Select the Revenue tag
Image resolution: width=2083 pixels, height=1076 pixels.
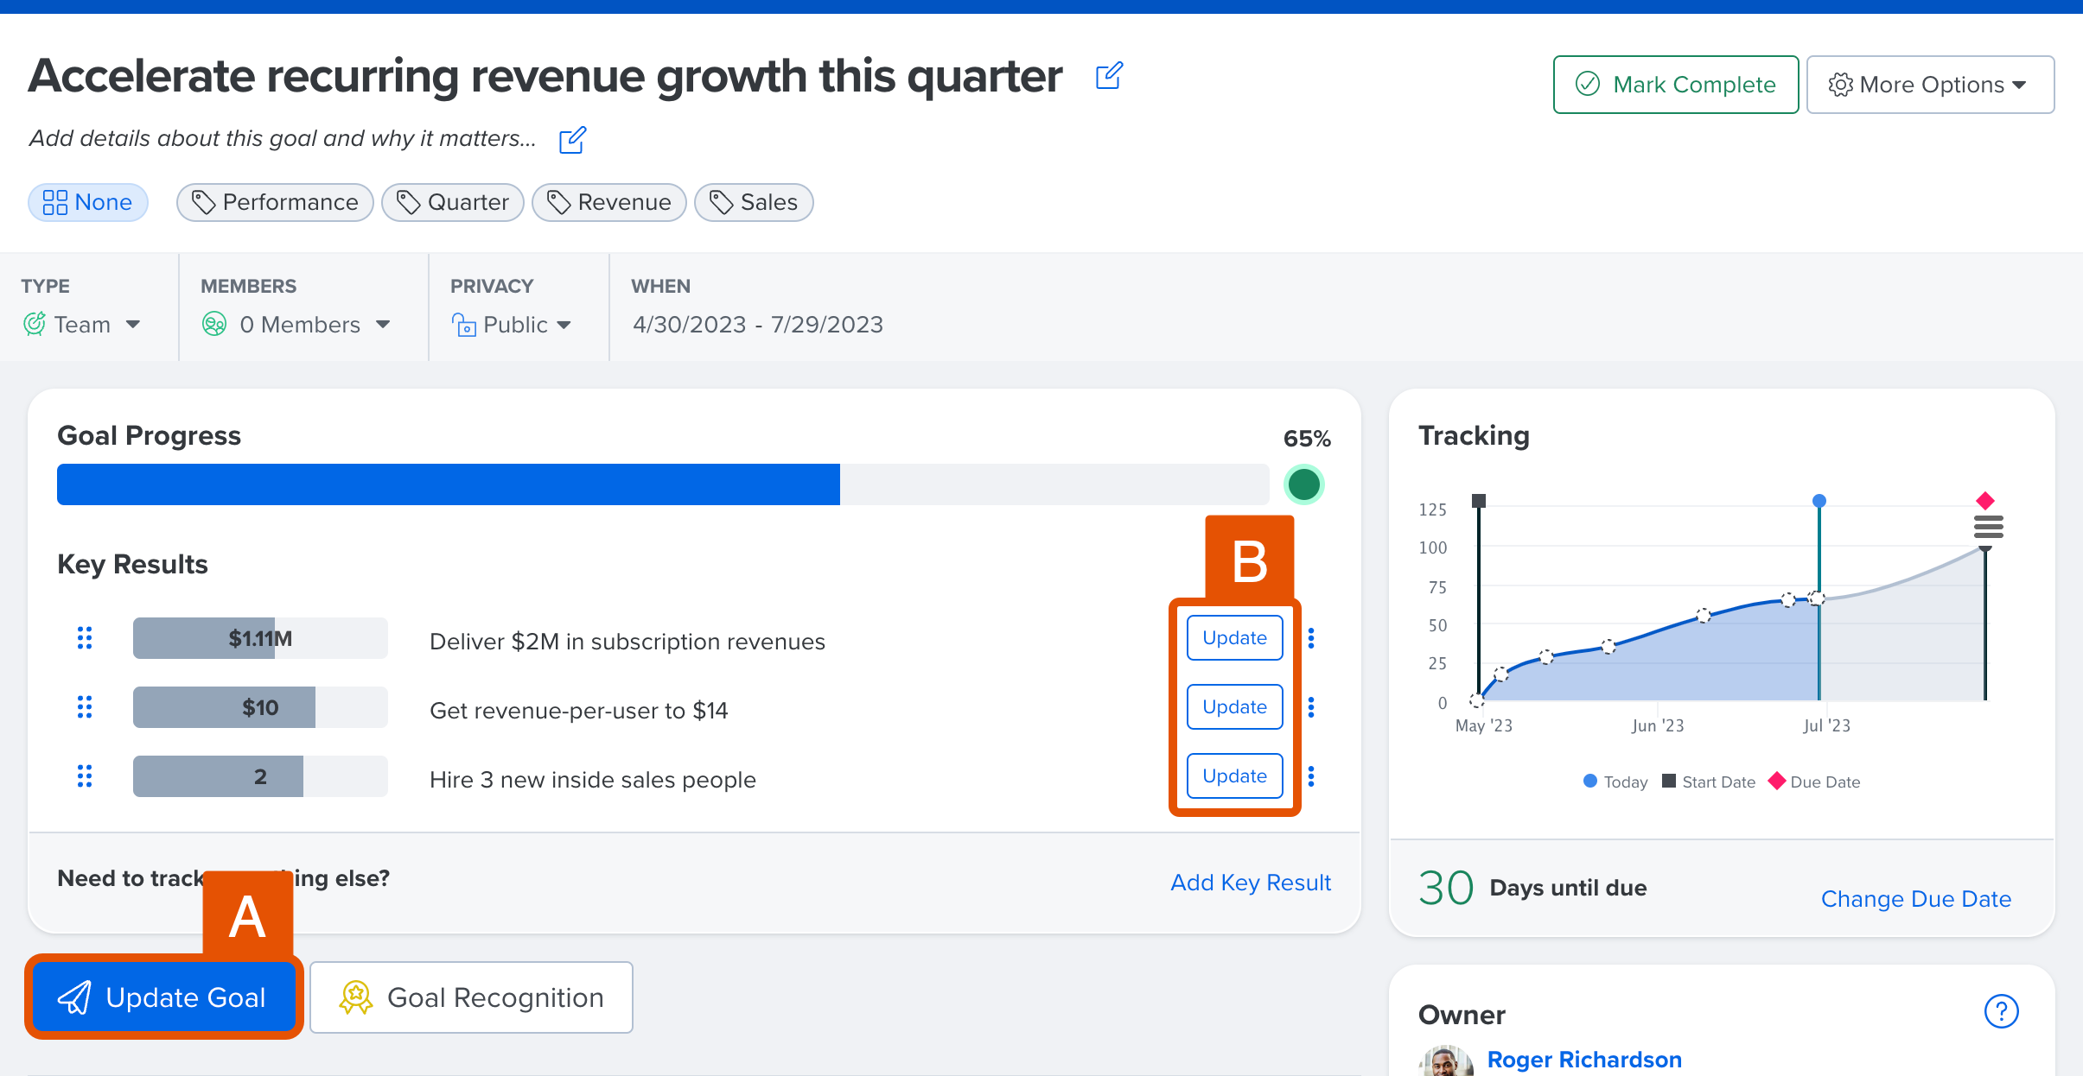click(608, 202)
